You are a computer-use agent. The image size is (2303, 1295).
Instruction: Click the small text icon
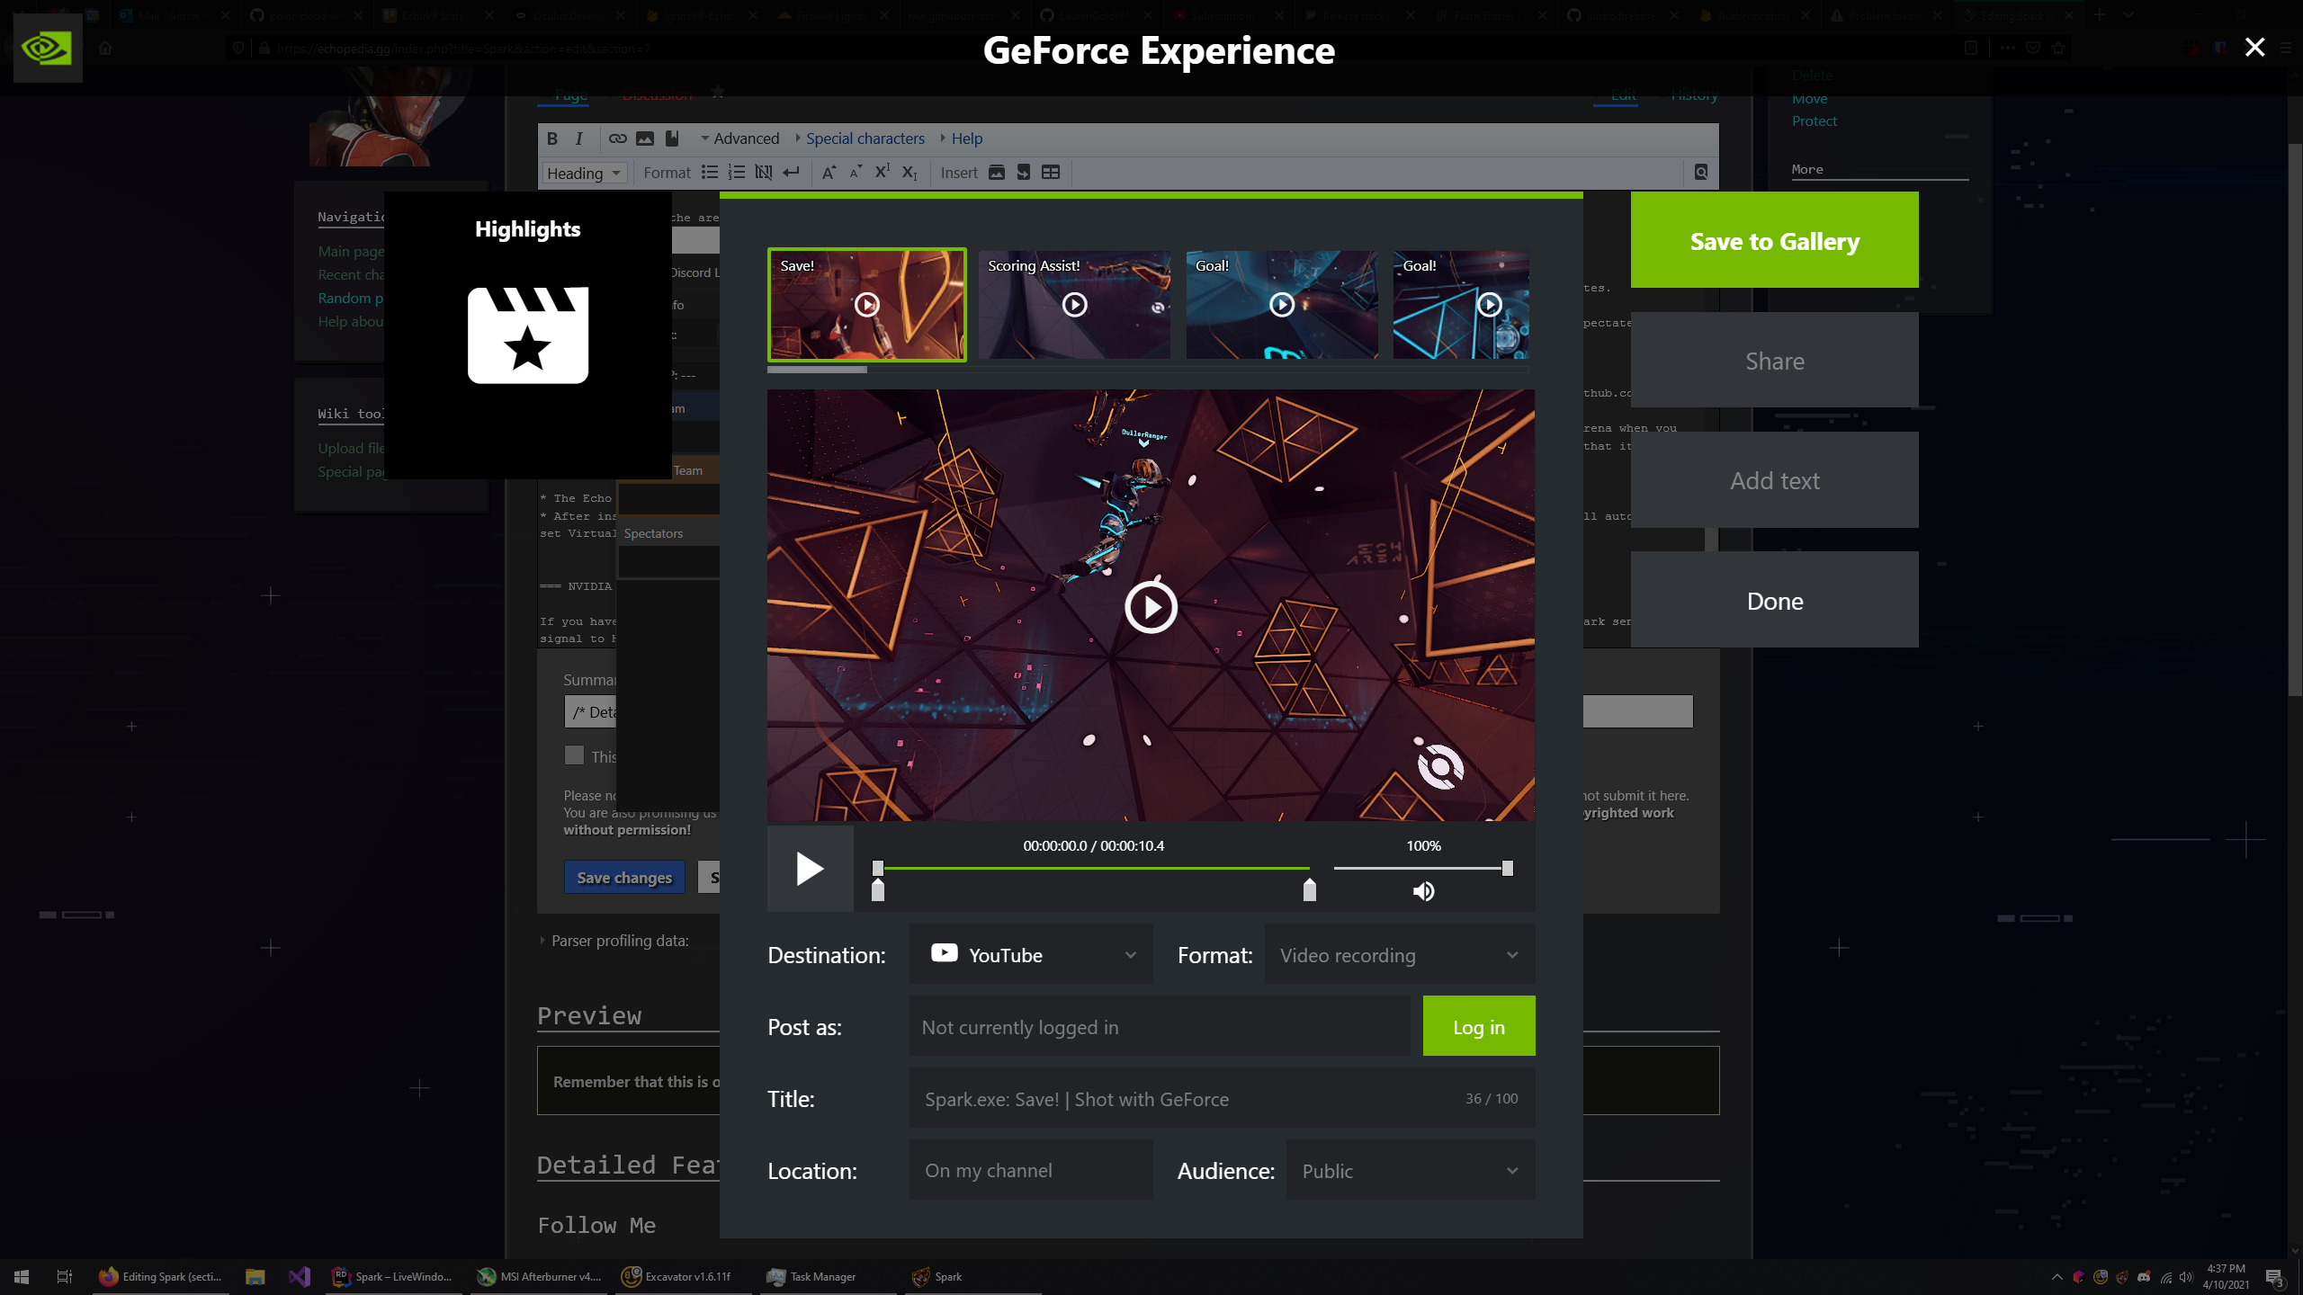click(x=856, y=173)
